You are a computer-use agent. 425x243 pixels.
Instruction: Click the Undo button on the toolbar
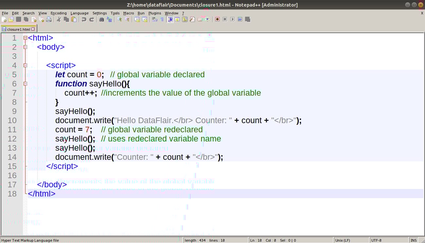point(84,19)
